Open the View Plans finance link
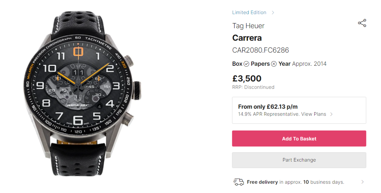 pyautogui.click(x=313, y=114)
